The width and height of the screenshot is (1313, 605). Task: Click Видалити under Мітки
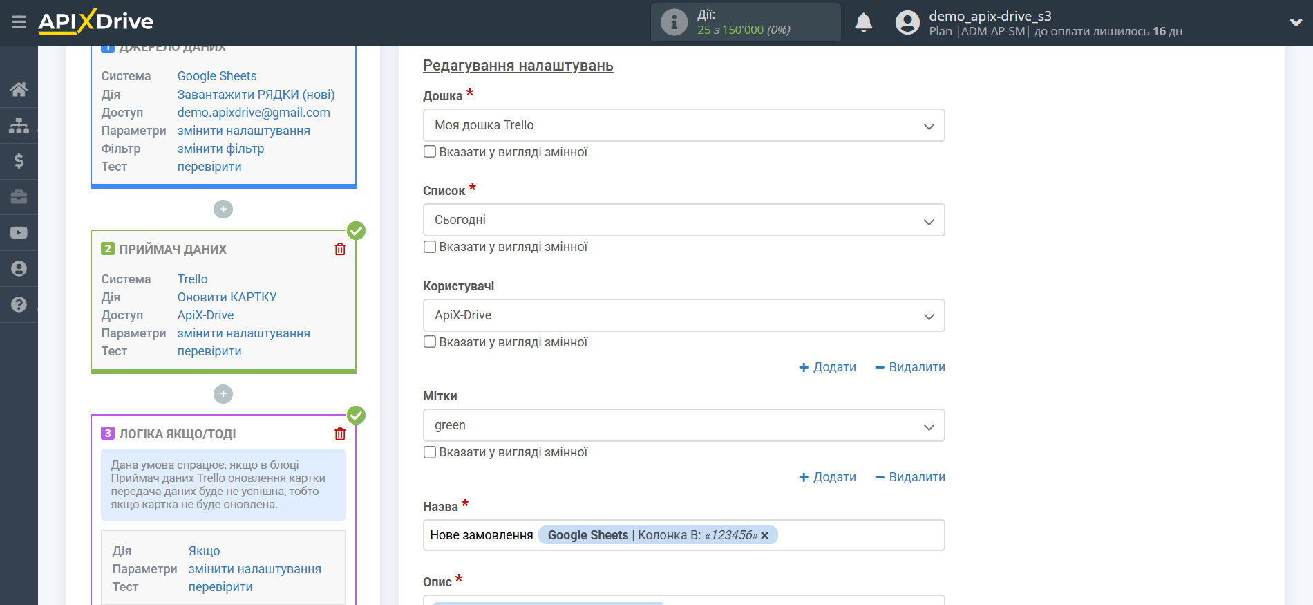(910, 477)
